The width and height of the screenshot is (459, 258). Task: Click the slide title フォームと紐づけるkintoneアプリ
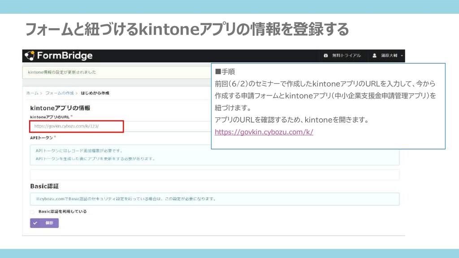tap(187, 29)
